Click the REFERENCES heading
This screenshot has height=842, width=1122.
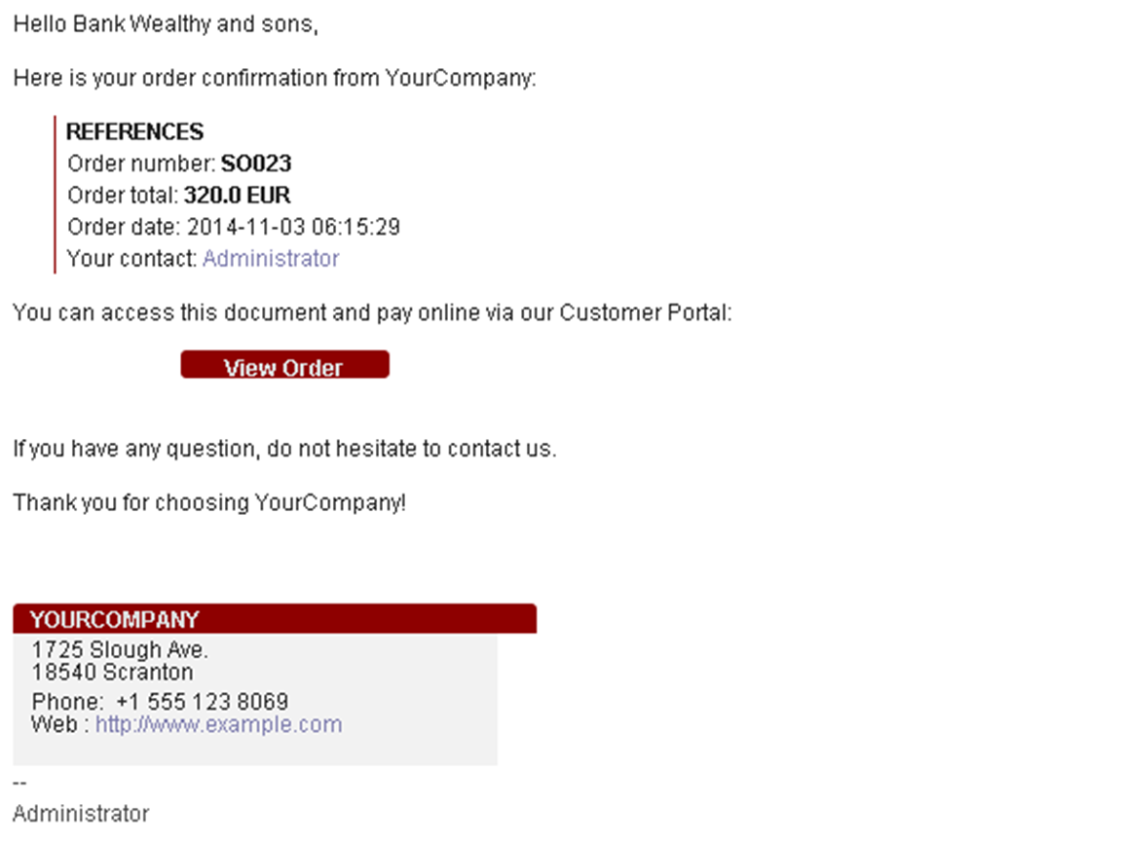134,131
